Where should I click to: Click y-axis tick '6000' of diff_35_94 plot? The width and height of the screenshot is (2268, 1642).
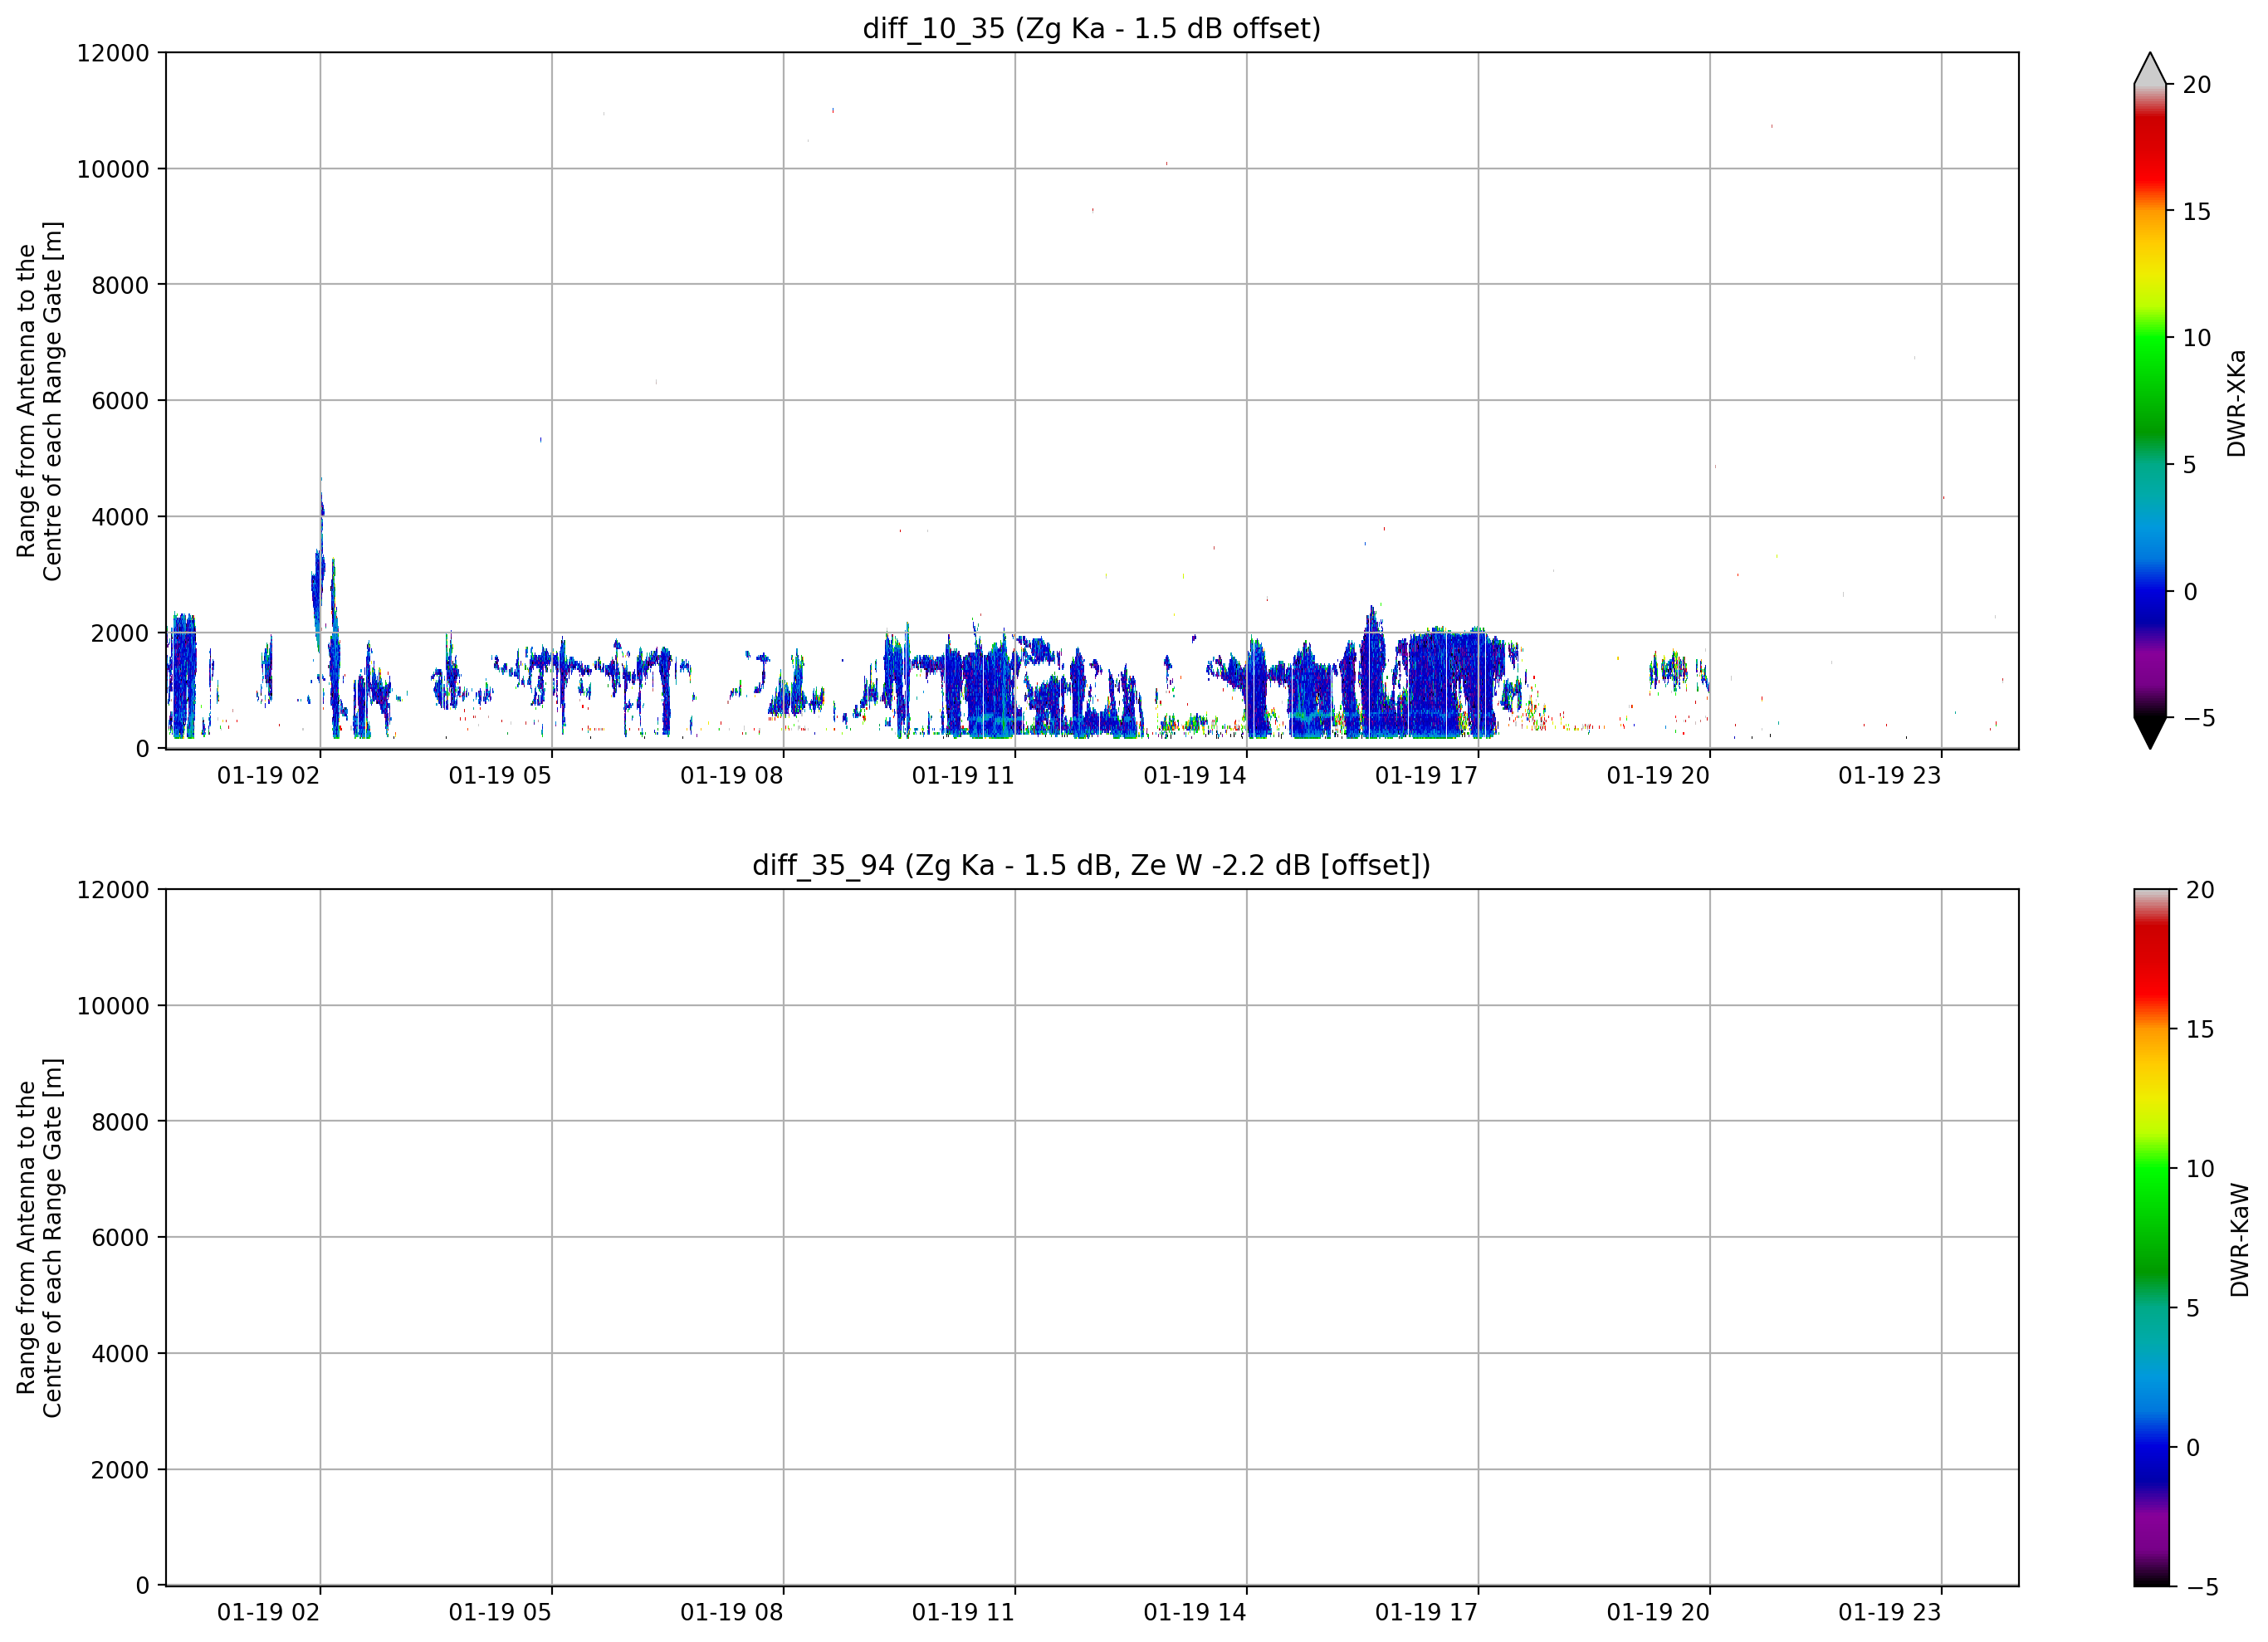tap(120, 1238)
